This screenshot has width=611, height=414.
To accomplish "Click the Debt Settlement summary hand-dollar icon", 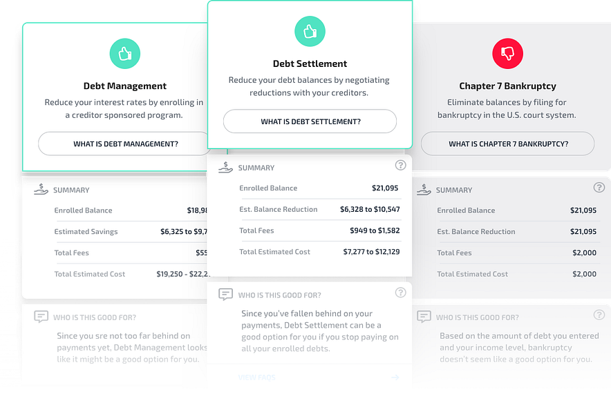I will (225, 168).
